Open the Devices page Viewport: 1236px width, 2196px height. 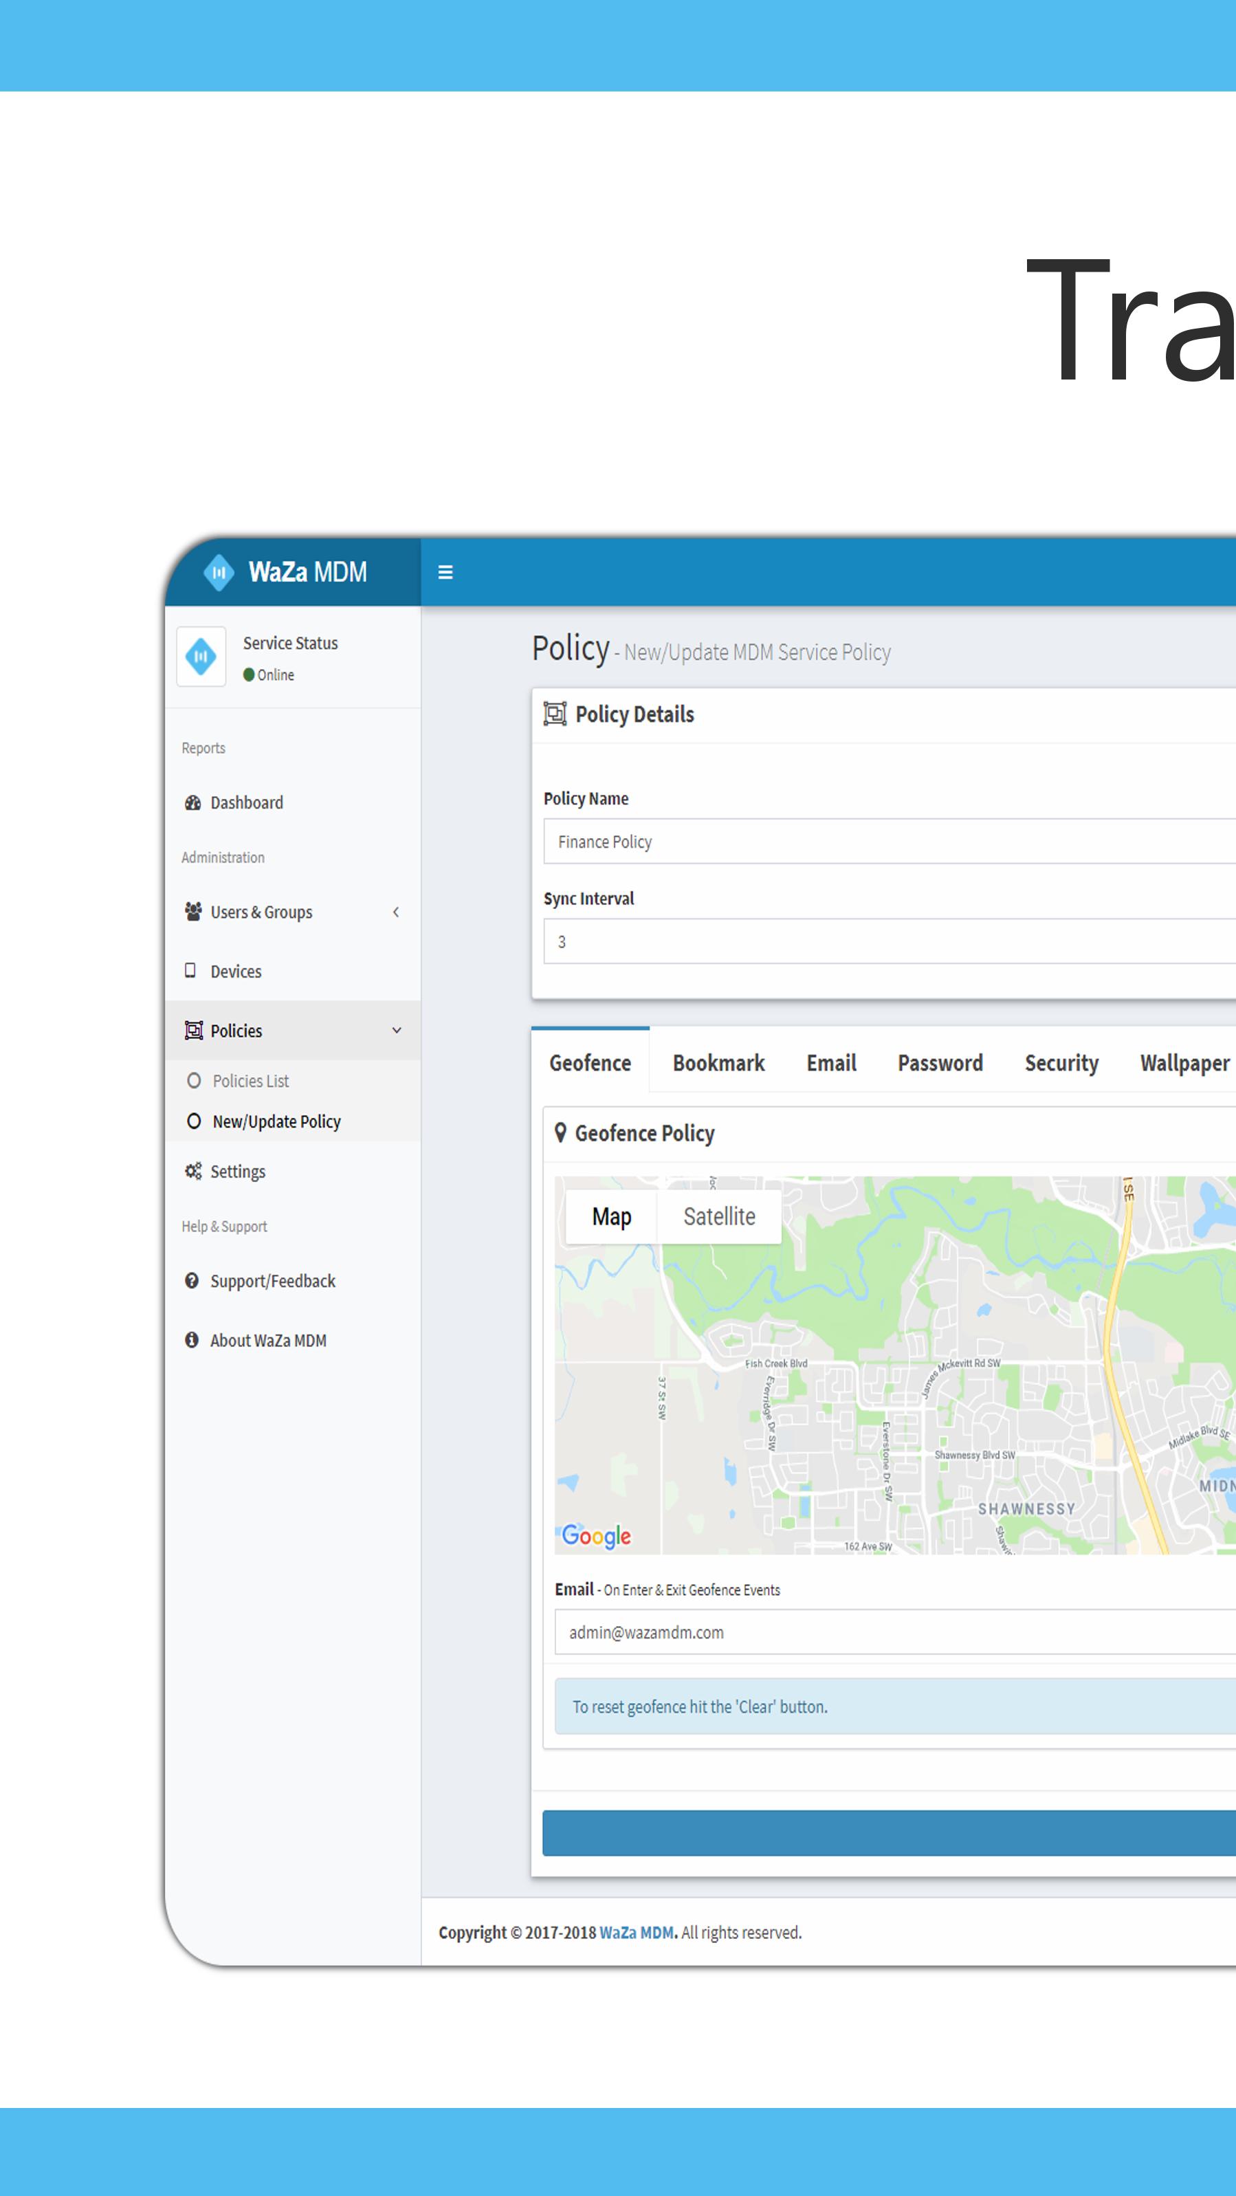click(x=292, y=971)
